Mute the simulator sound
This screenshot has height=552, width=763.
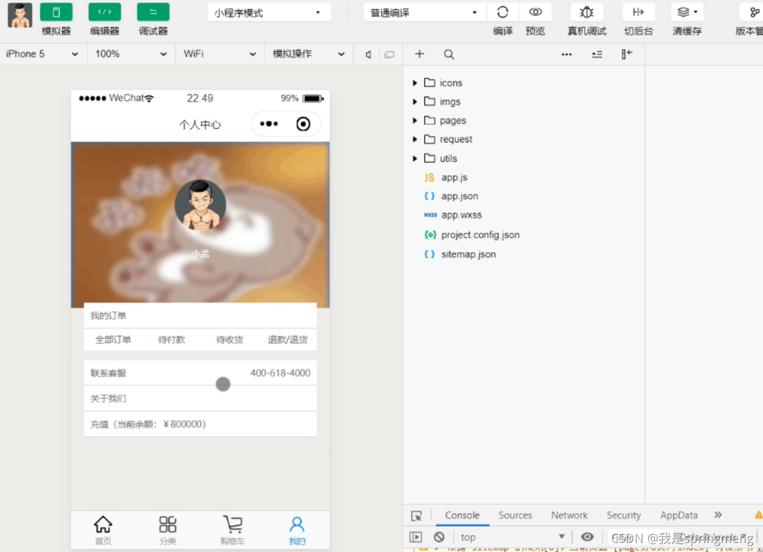click(369, 54)
